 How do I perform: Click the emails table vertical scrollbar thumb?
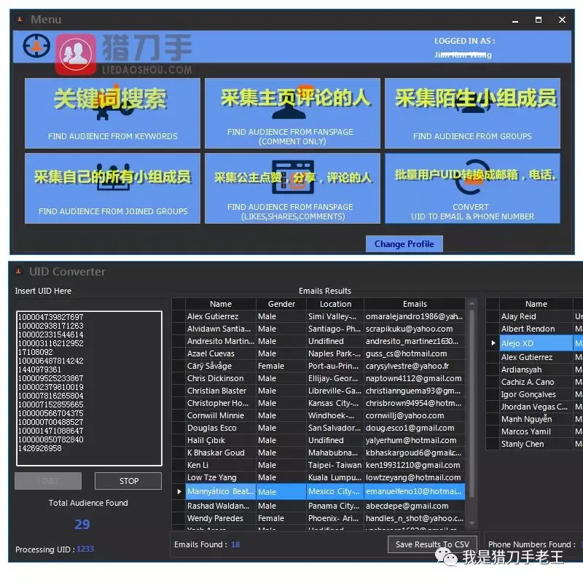coord(472,404)
